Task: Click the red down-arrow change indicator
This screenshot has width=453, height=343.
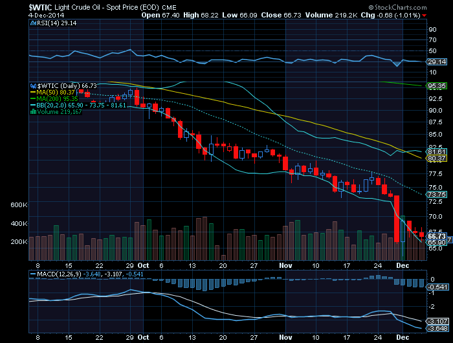Action: tap(424, 16)
